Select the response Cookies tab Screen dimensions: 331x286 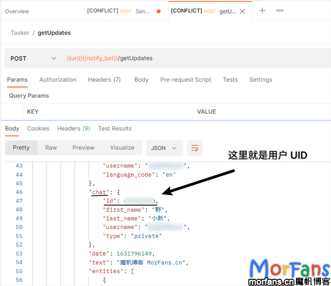point(38,129)
